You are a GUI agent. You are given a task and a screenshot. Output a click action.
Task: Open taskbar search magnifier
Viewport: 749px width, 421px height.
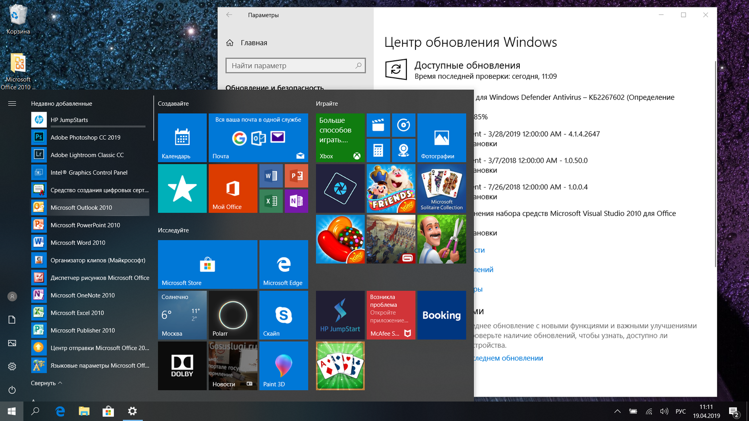coord(35,412)
